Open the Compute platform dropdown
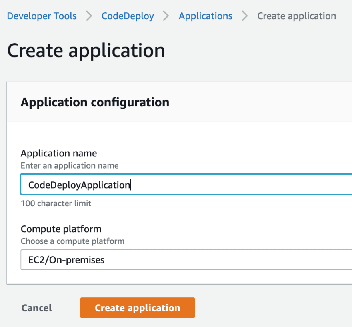The width and height of the screenshot is (352, 327). click(x=186, y=260)
